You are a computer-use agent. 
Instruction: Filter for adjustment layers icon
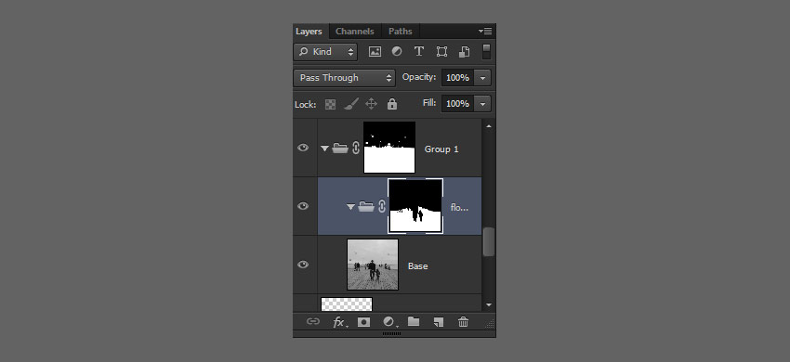pyautogui.click(x=397, y=51)
